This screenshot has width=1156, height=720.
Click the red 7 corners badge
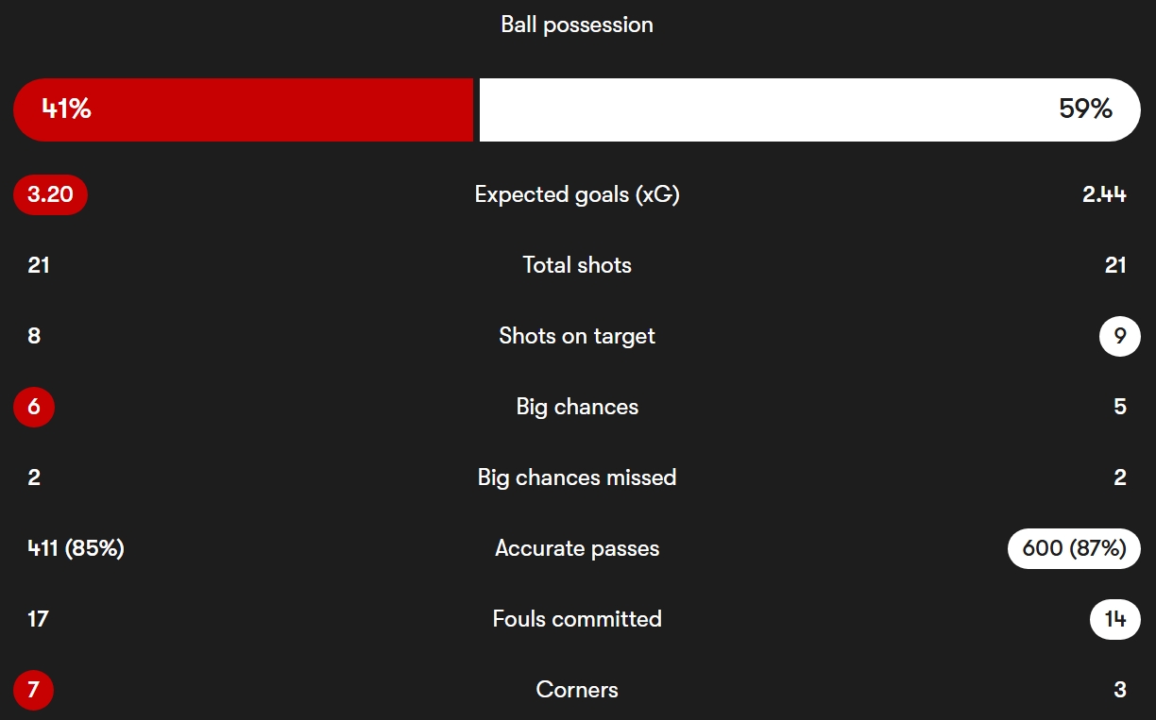click(x=33, y=690)
